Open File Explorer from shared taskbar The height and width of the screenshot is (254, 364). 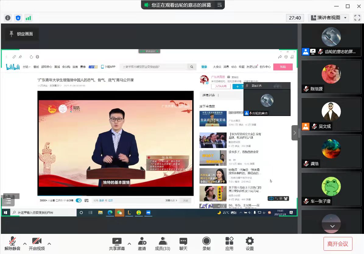[x=100, y=212]
